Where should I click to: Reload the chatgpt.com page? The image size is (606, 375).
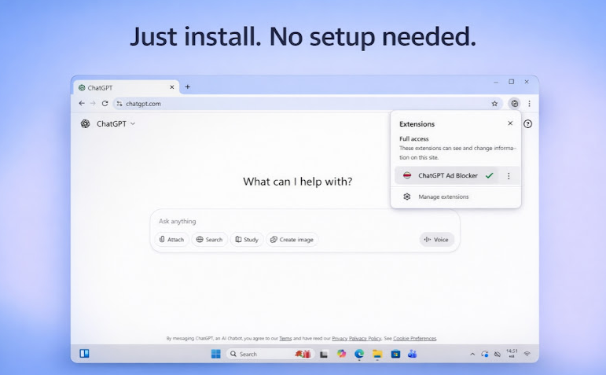[x=105, y=103]
